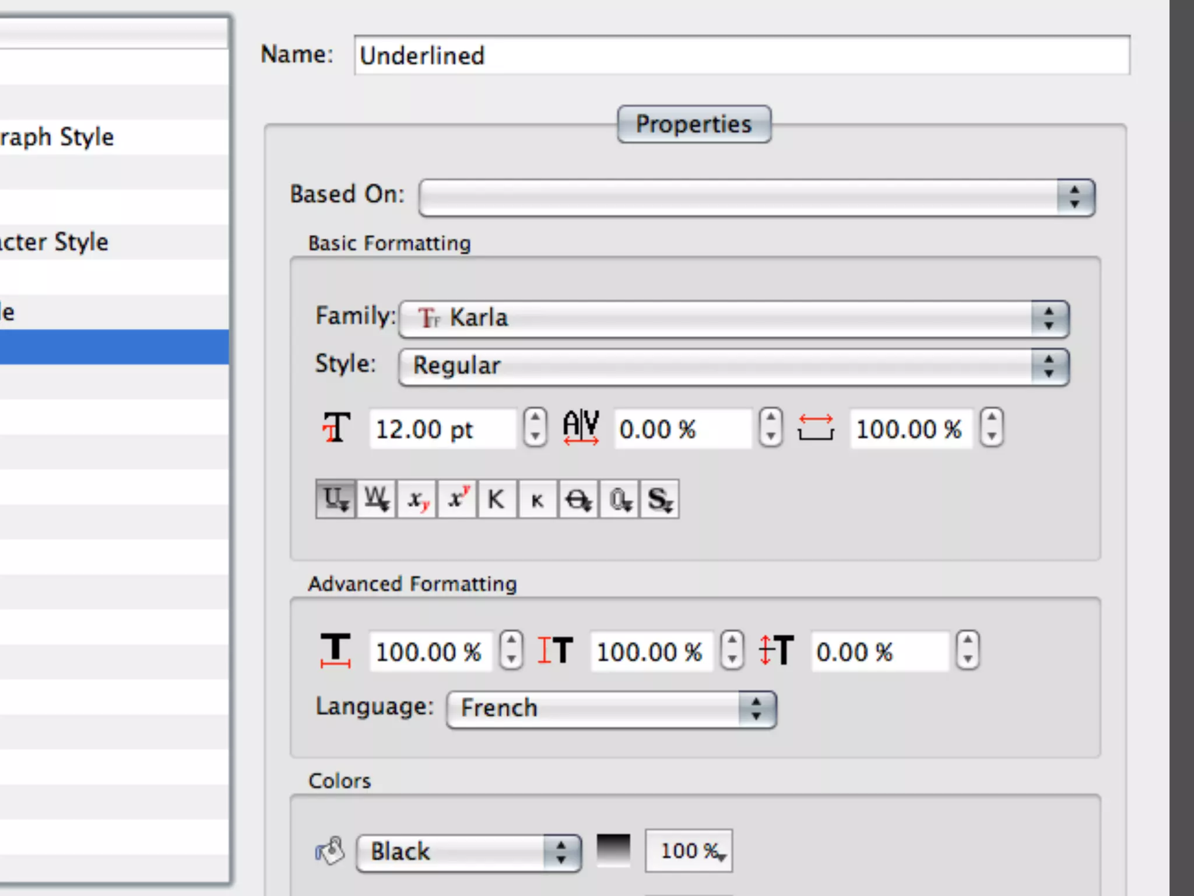1194x896 pixels.
Task: Click the All Caps effect icon
Action: pos(497,499)
